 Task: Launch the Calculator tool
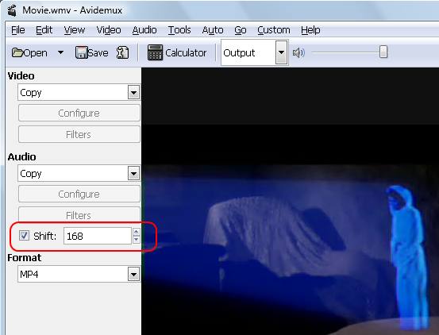177,52
